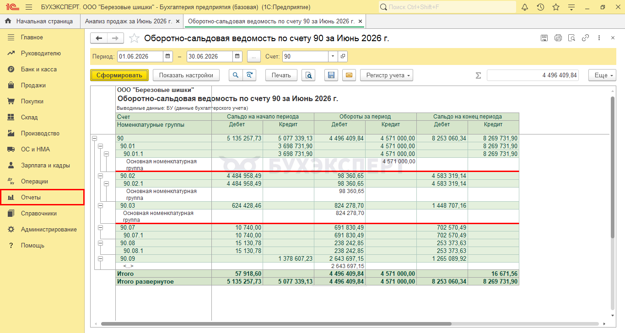The image size is (625, 333).
Task: Click Показать настройки button
Action: click(186, 75)
